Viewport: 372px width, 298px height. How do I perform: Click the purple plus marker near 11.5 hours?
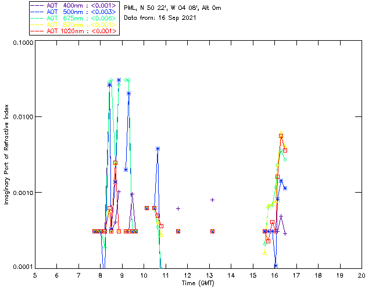178,208
